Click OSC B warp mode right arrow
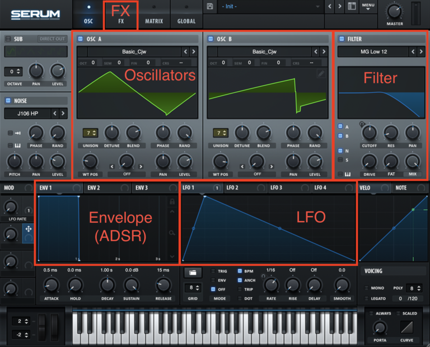The width and height of the screenshot is (430, 347). click(271, 166)
